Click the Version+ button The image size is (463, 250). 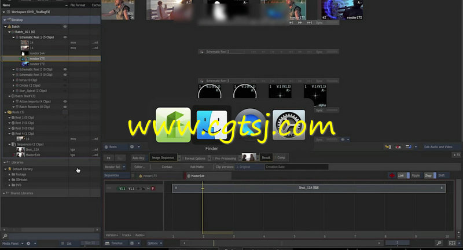coord(112,235)
